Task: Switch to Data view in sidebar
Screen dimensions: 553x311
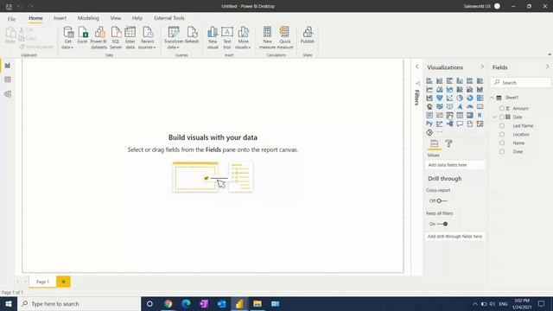Action: click(8, 79)
